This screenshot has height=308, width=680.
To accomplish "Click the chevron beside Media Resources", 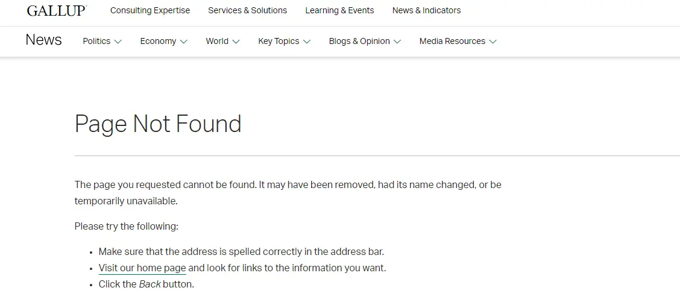I will pyautogui.click(x=493, y=42).
